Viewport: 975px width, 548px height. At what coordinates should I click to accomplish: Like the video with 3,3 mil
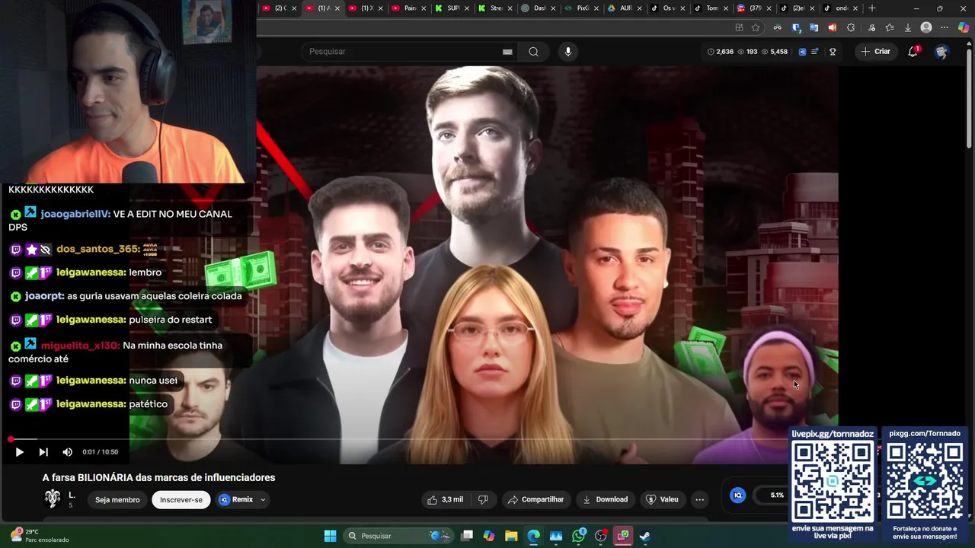(x=446, y=499)
